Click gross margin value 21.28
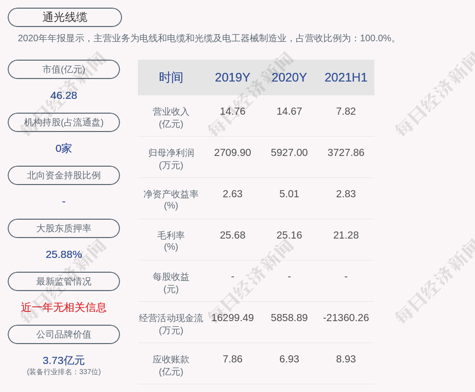Viewport: 475px width, 392px height. [346, 235]
